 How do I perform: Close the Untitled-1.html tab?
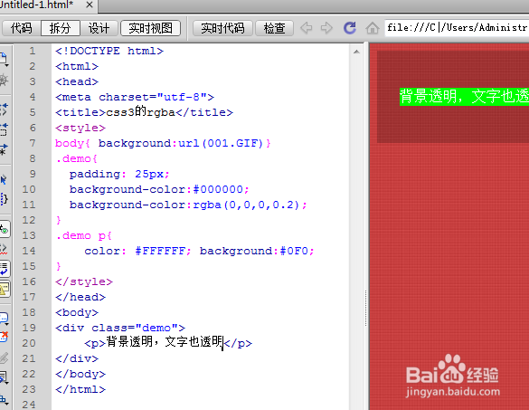pos(90,5)
